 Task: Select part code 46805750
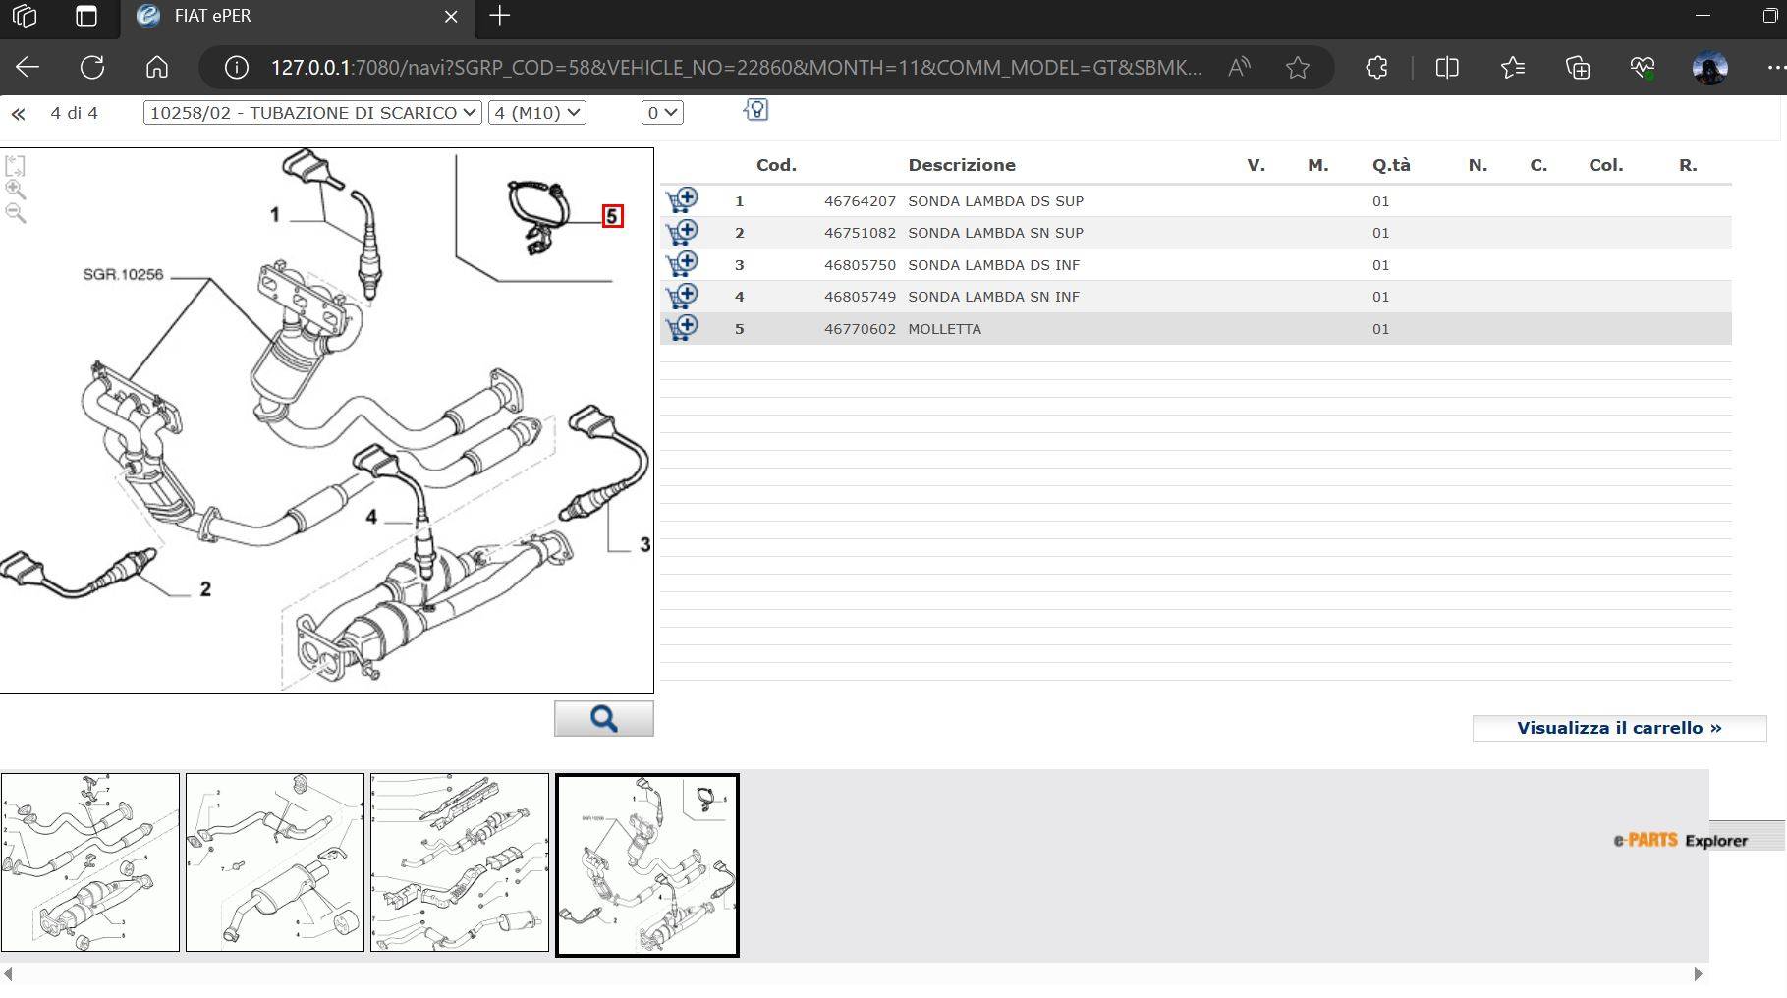[x=860, y=265]
